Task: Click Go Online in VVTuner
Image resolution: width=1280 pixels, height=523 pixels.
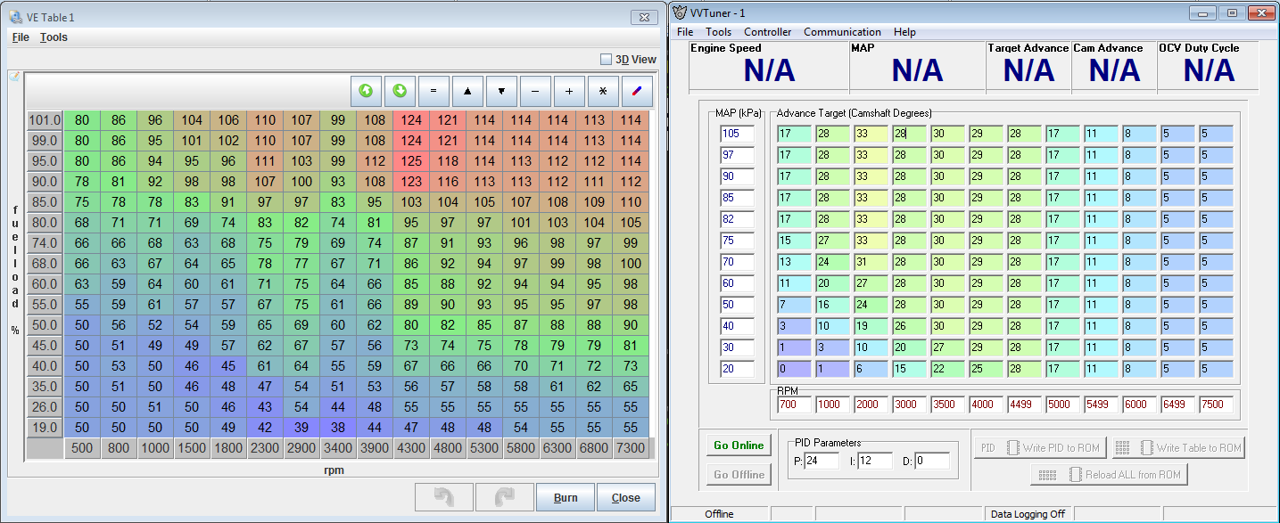Action: click(x=738, y=445)
